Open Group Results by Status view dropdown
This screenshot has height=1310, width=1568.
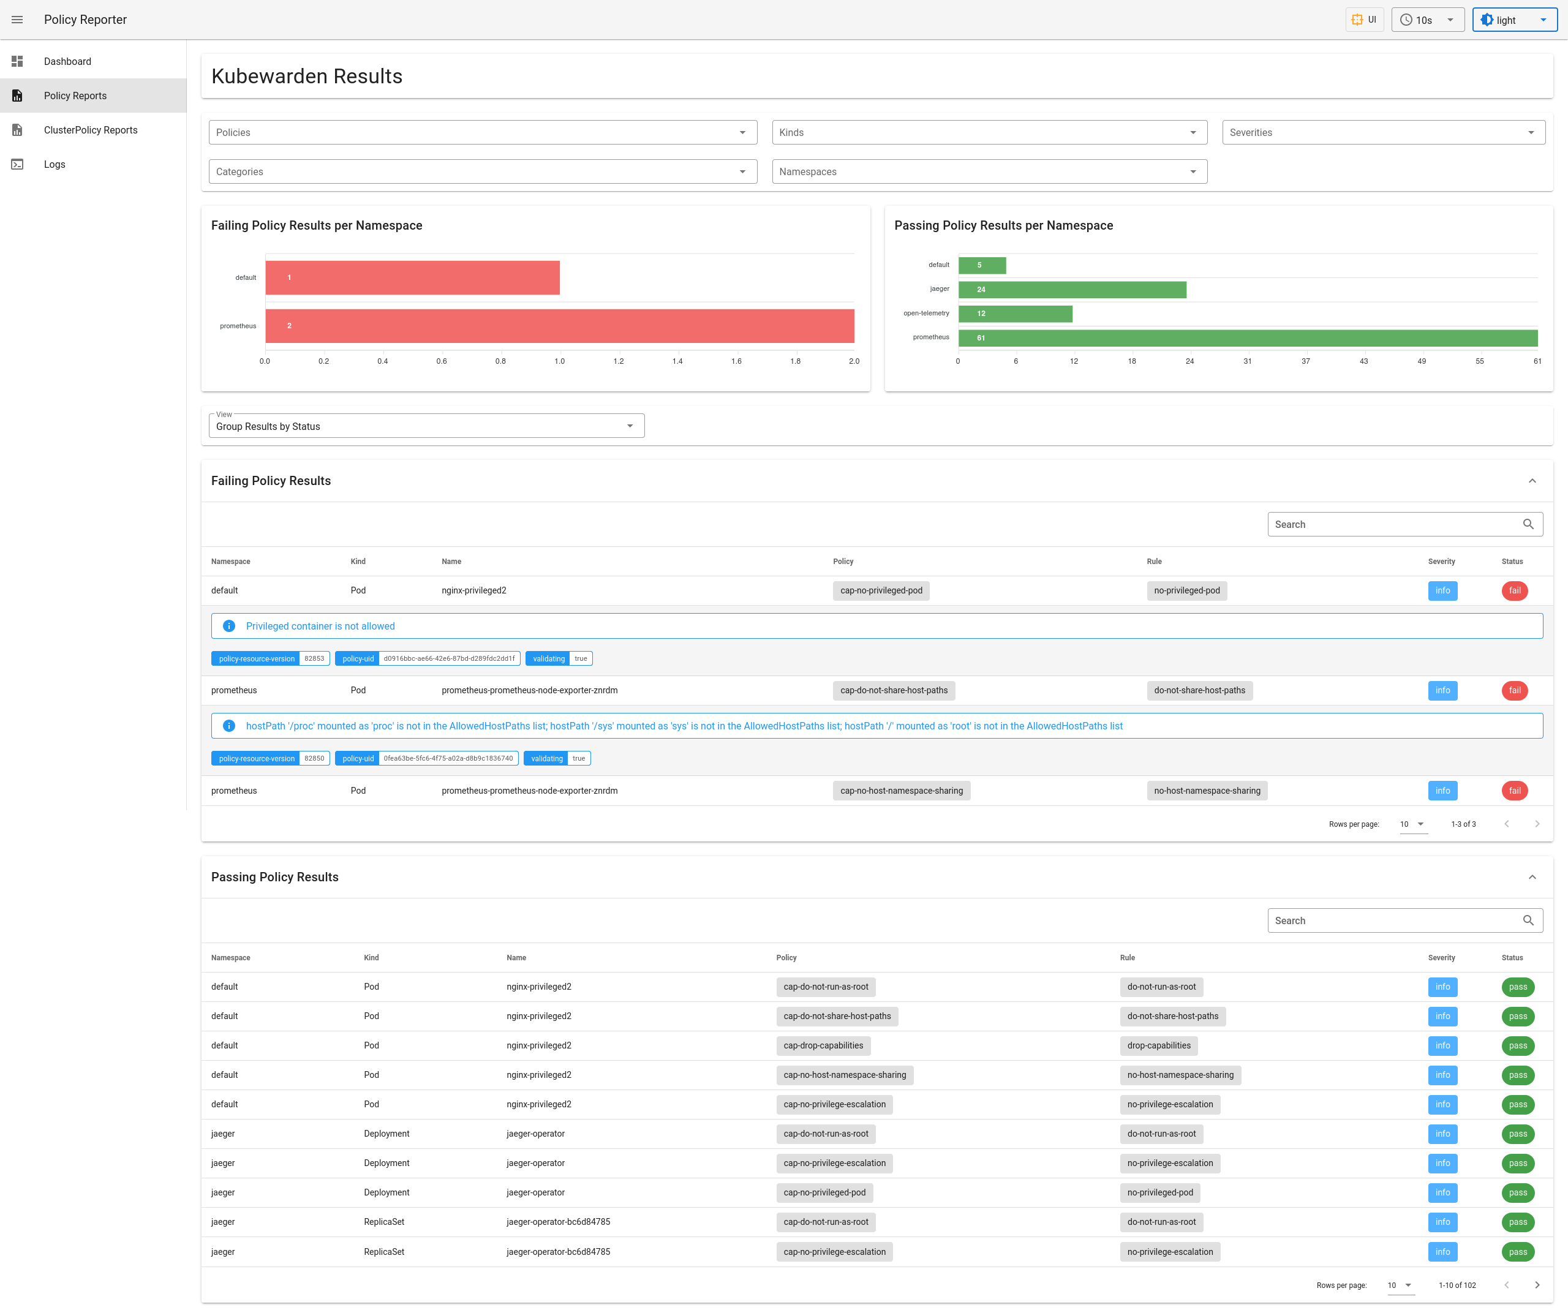click(426, 426)
